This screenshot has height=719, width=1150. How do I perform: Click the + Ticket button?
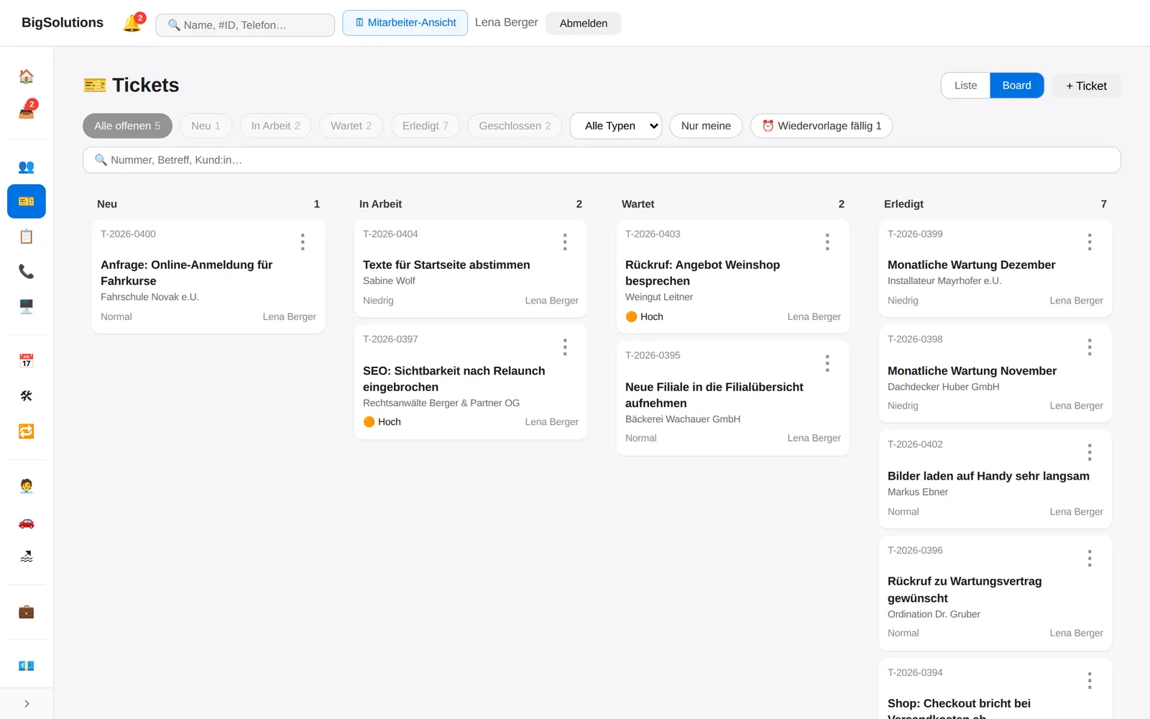1086,86
